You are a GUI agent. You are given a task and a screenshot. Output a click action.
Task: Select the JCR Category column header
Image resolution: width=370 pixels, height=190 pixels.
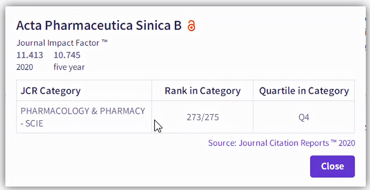pyautogui.click(x=51, y=91)
